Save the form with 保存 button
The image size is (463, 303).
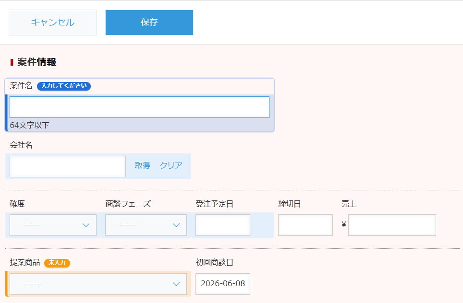(149, 23)
